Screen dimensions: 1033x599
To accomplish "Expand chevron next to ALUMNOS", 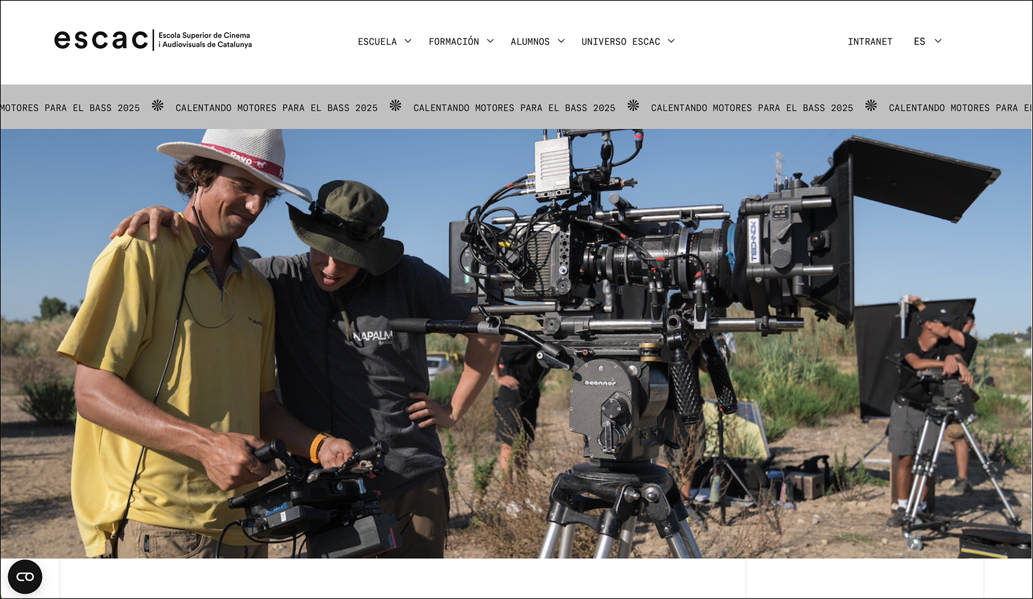I will point(561,41).
